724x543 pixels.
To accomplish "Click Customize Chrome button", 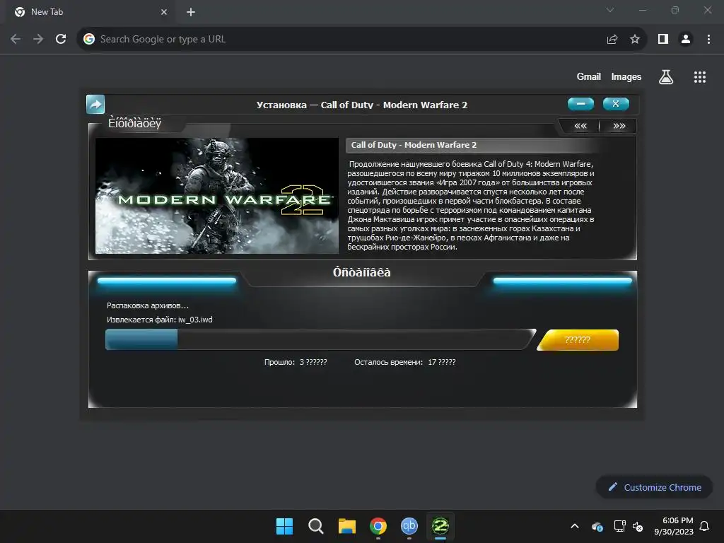I will pyautogui.click(x=654, y=487).
